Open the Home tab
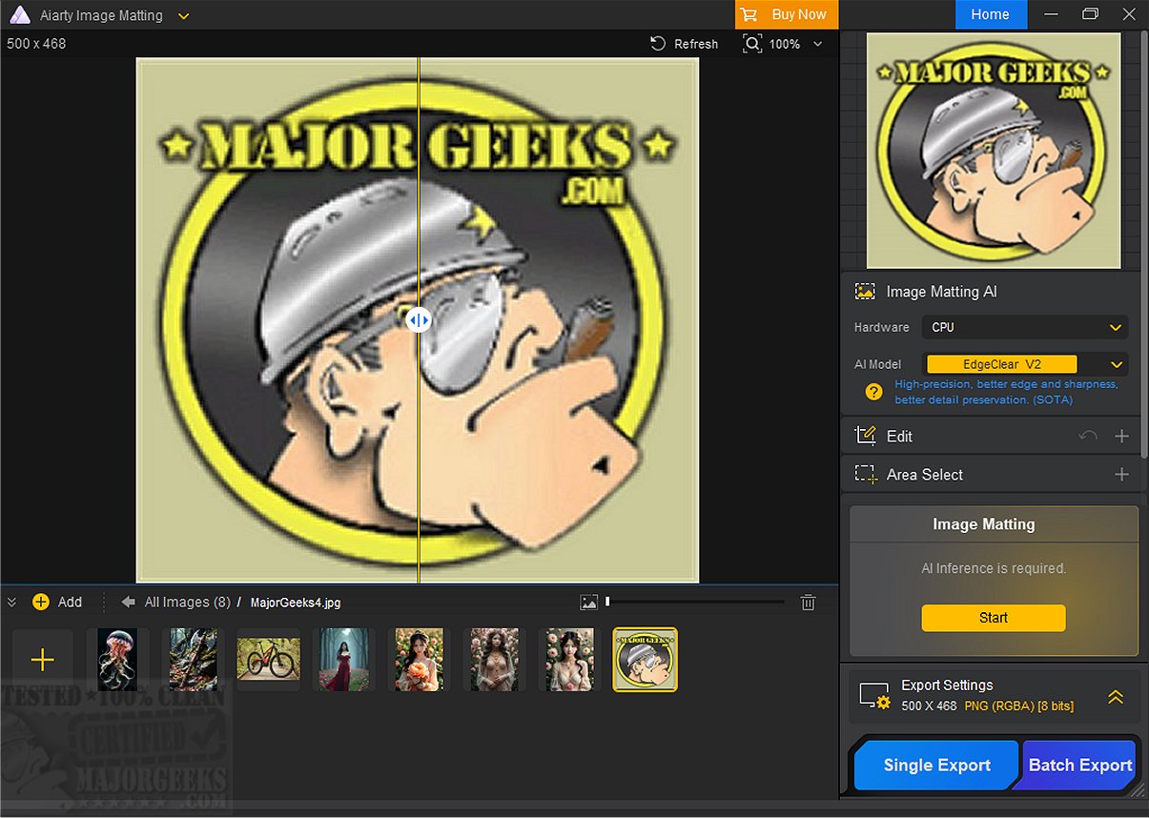 tap(991, 14)
